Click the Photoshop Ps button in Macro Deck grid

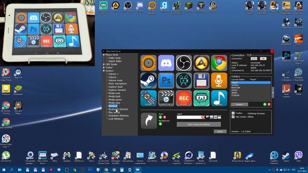point(166,81)
